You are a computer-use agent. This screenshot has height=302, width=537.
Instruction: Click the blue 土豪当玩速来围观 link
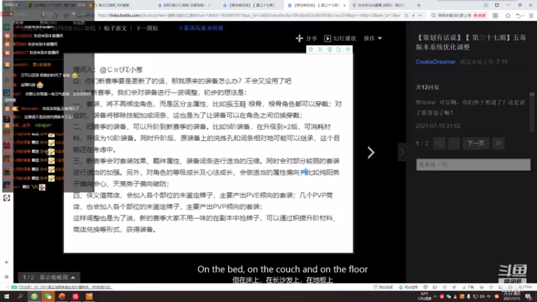[201, 28]
